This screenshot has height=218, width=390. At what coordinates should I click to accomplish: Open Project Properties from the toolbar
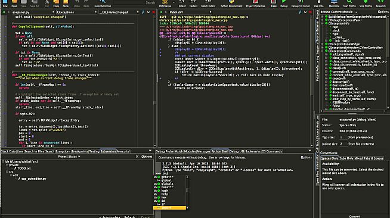point(255,2)
